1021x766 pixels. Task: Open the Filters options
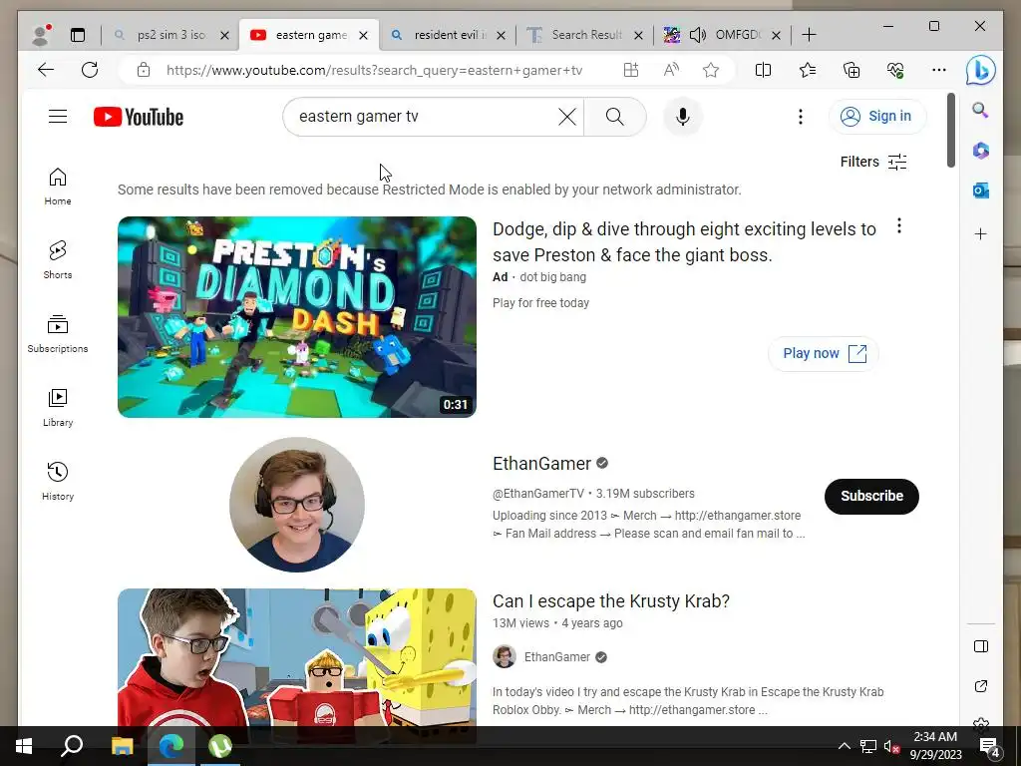873,162
